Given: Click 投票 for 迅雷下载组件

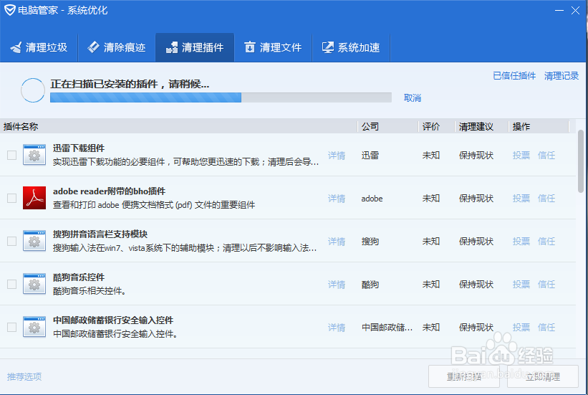Looking at the screenshot, I should pyautogui.click(x=521, y=156).
